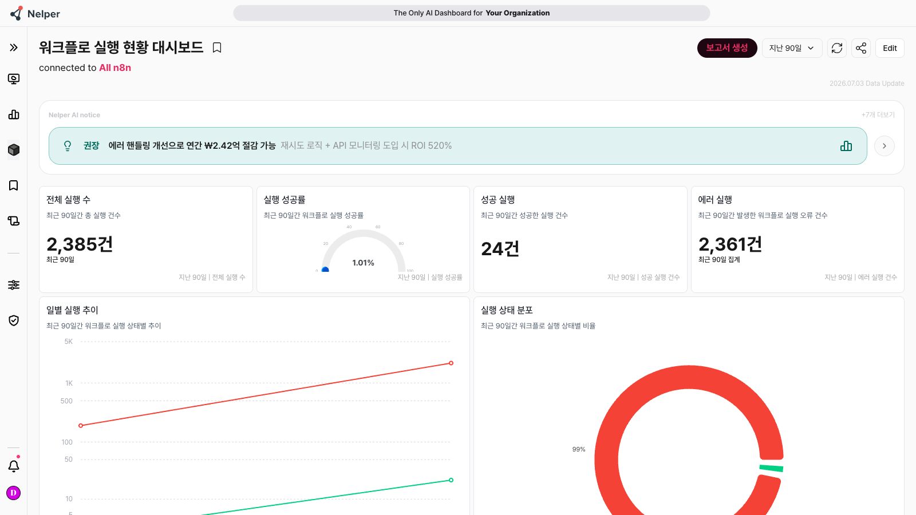Refresh dashboard data icon
The width and height of the screenshot is (916, 515).
pos(837,48)
